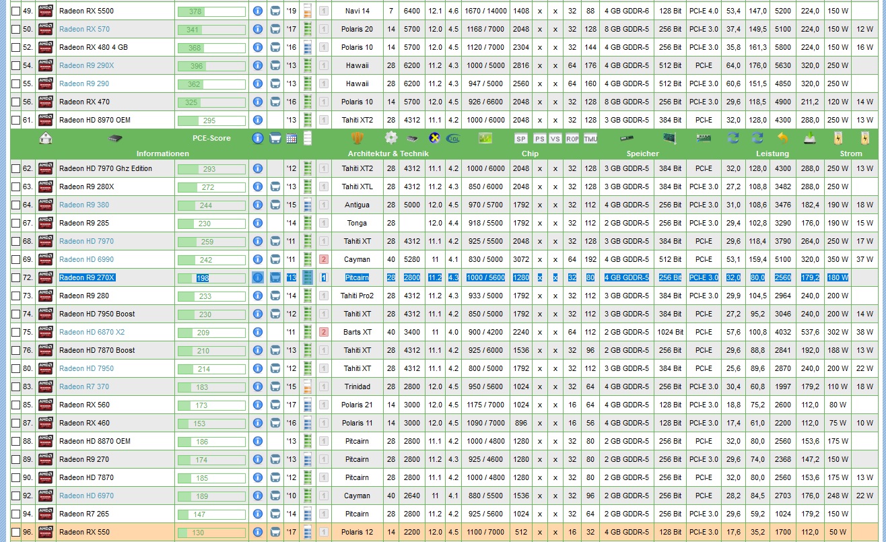Click the TMU icon in Chip header
886x542 pixels.
tap(590, 139)
